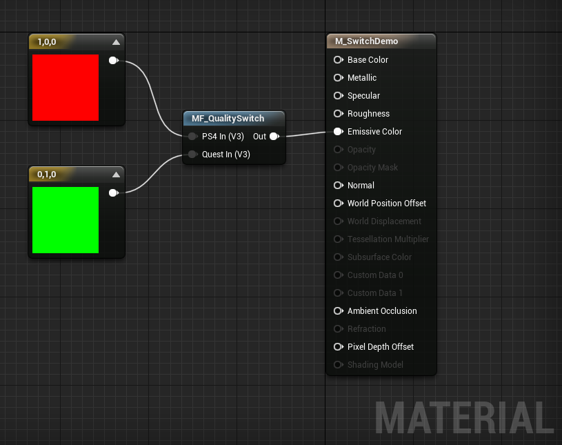Click the Shading Model label
562x445 pixels.
click(375, 365)
